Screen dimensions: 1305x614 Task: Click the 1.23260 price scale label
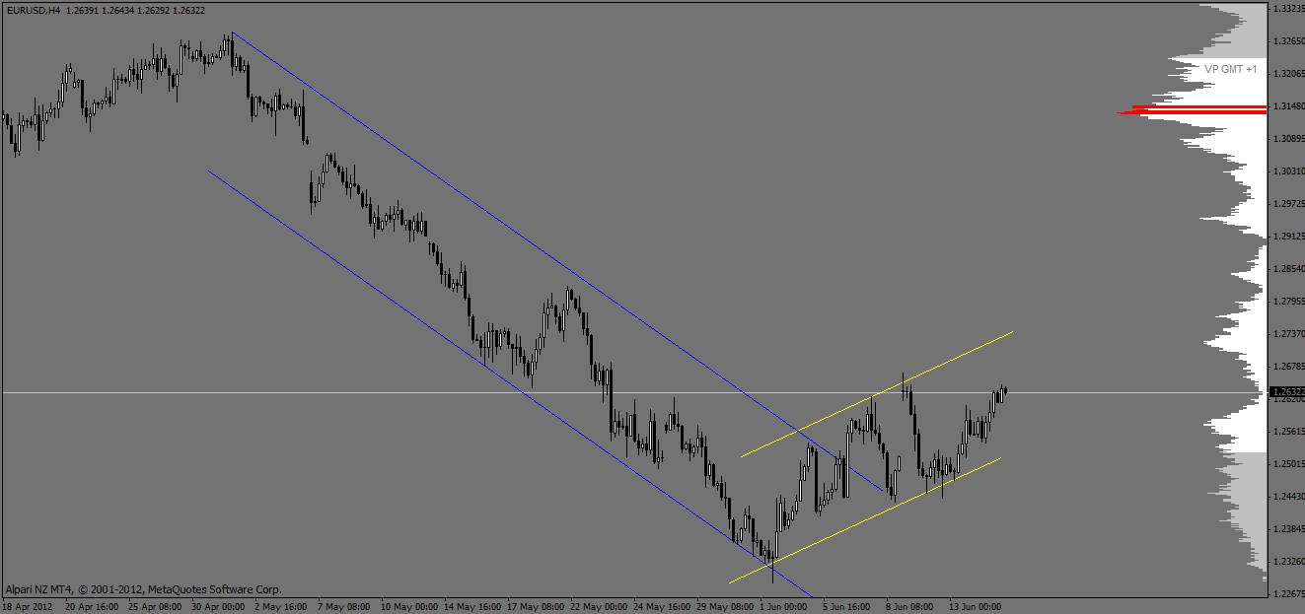point(1286,562)
